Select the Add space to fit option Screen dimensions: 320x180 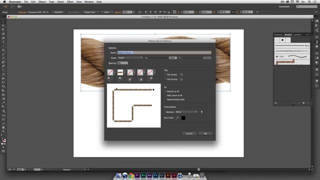165,95
